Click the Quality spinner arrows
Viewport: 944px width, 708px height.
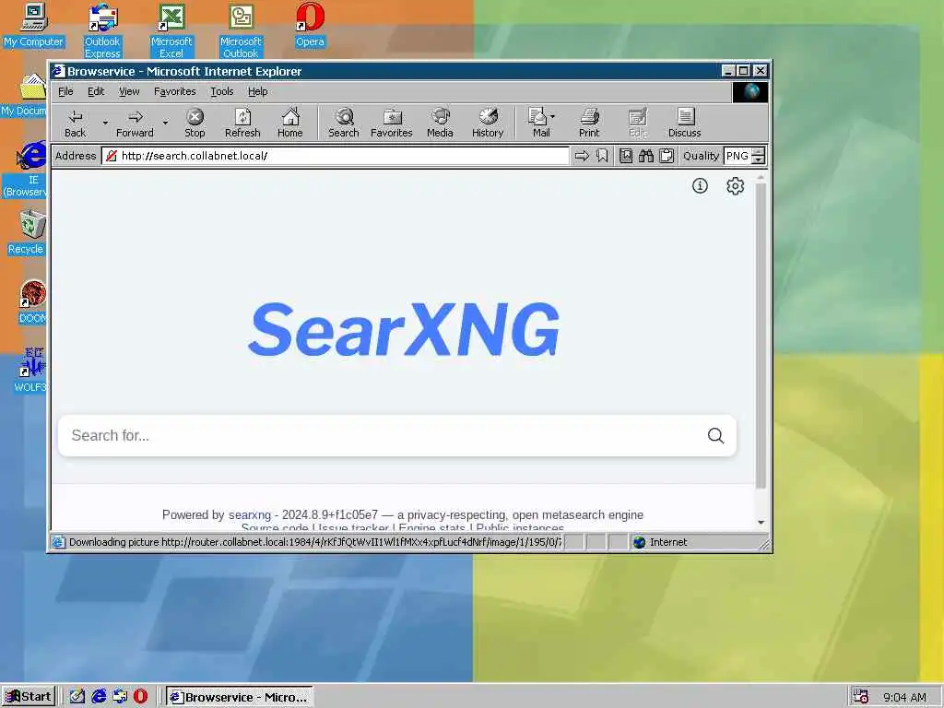tap(759, 156)
